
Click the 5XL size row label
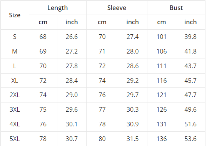click(15, 139)
